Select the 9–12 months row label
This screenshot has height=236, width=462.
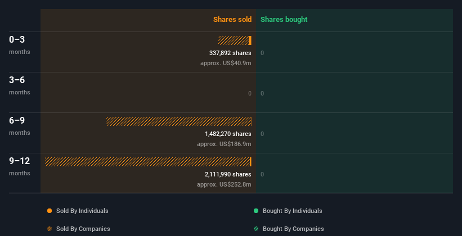(x=20, y=166)
